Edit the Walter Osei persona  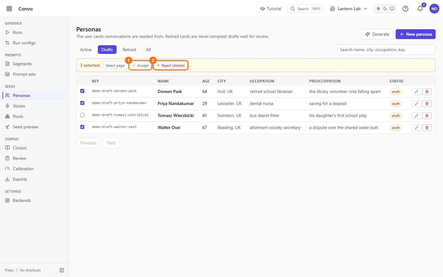tap(416, 128)
